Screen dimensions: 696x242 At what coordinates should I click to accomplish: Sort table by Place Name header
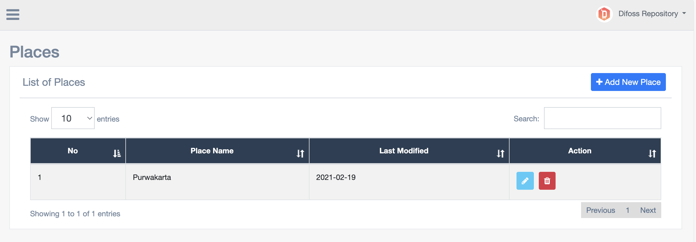tap(212, 151)
